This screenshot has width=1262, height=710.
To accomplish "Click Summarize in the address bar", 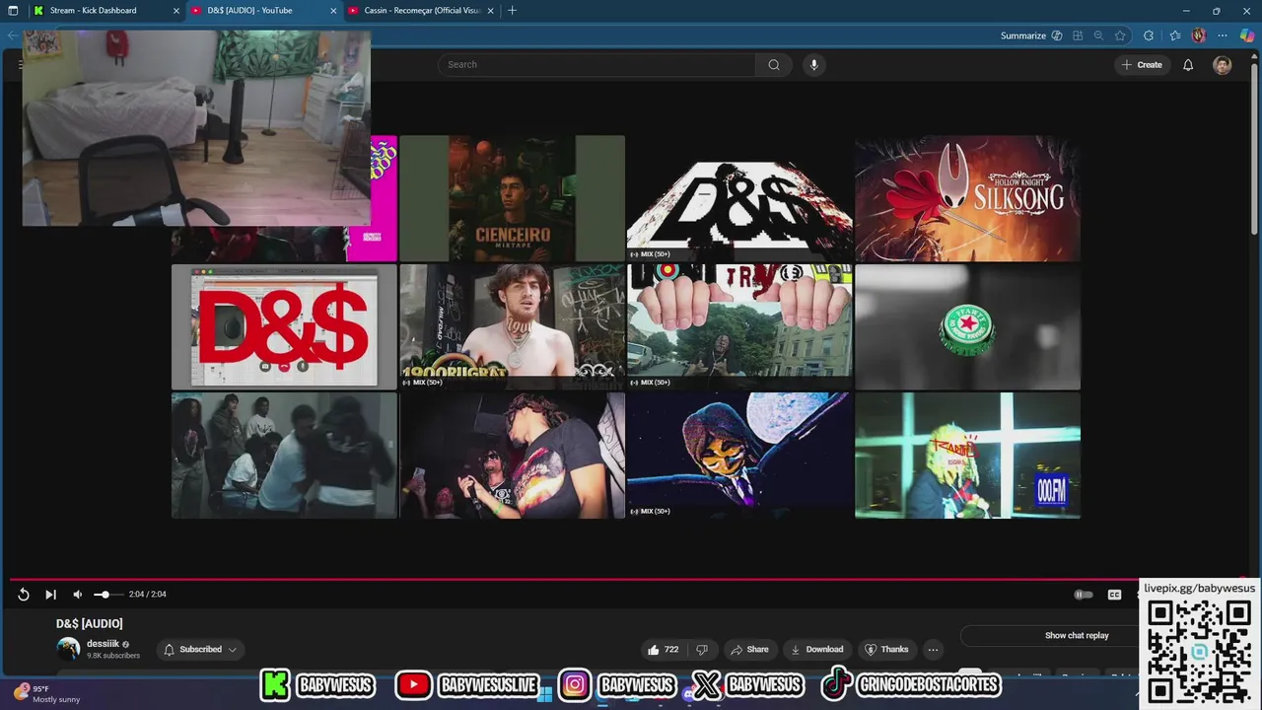I will [1030, 35].
